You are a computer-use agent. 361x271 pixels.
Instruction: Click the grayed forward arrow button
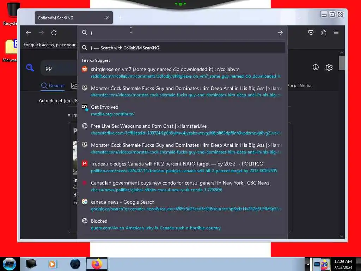point(41,33)
